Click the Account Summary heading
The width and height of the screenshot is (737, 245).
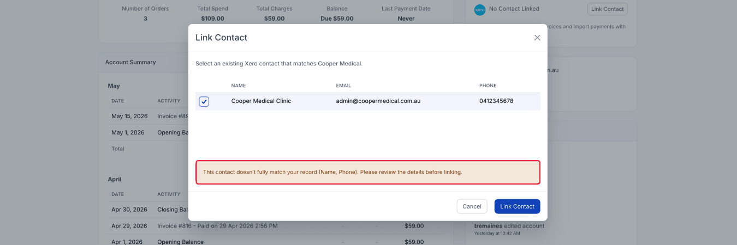tap(130, 62)
